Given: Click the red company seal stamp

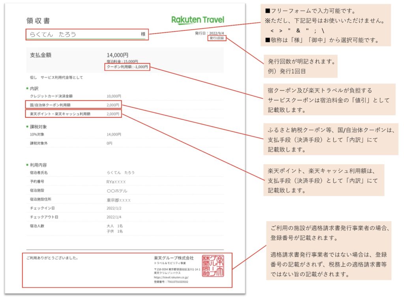Looking at the screenshot, I should [213, 266].
